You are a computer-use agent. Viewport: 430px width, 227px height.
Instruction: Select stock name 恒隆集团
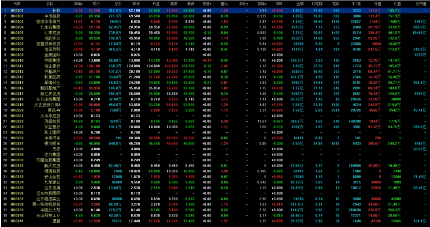click(52, 60)
